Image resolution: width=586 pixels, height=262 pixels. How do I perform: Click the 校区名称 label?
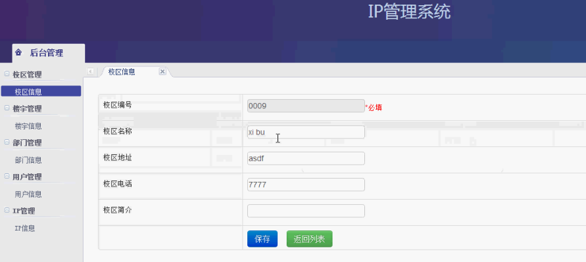(x=117, y=131)
